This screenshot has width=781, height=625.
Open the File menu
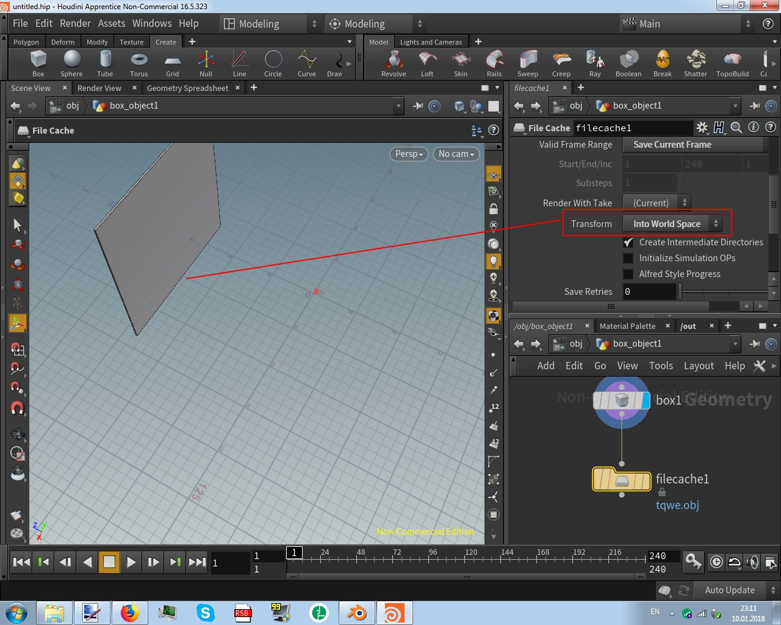pyautogui.click(x=20, y=23)
